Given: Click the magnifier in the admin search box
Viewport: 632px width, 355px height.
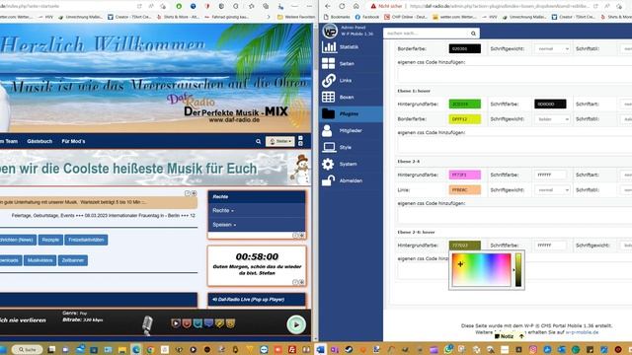Looking at the screenshot, I should [473, 34].
